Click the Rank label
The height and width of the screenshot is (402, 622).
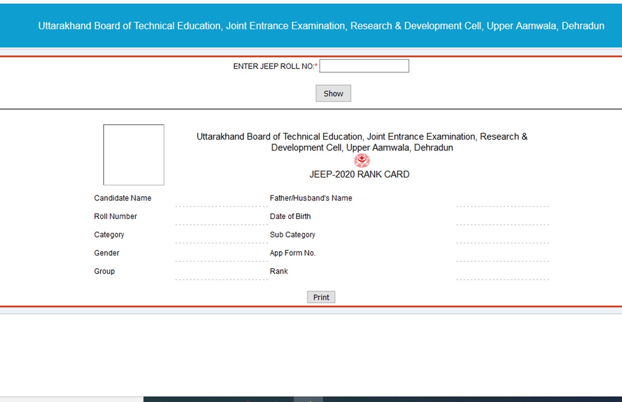(x=279, y=271)
